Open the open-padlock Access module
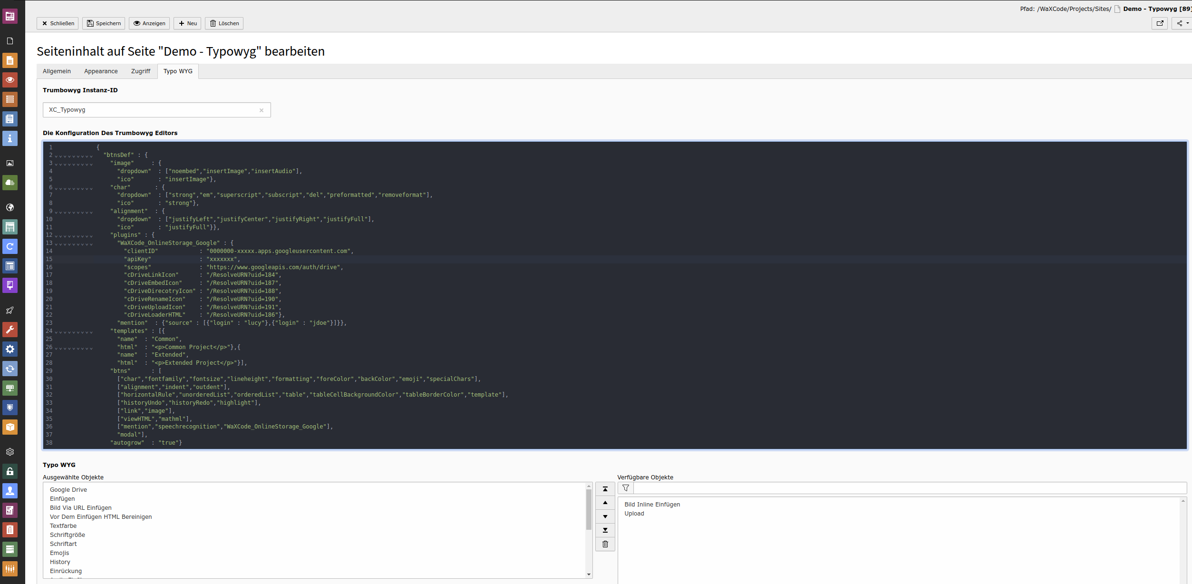This screenshot has height=584, width=1192. click(10, 471)
